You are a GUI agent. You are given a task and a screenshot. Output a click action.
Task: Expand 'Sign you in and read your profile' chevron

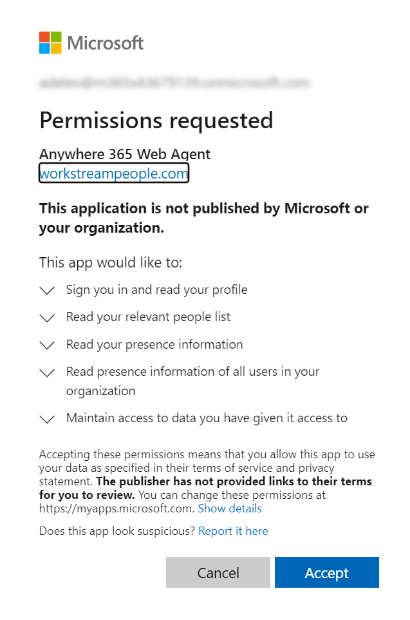(x=47, y=291)
